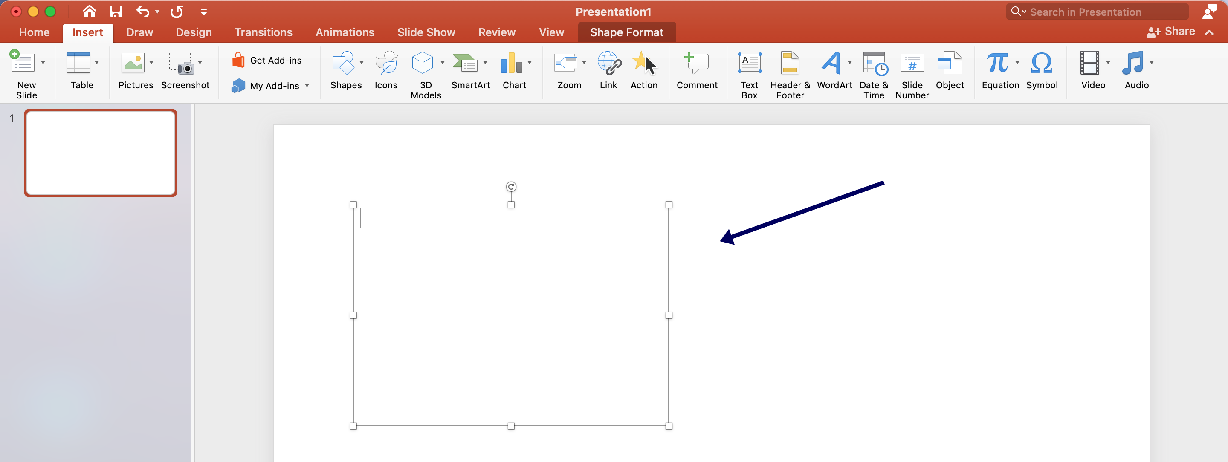The image size is (1228, 462).
Task: Open the New Slide layout dropdown arrow
Action: pos(43,62)
